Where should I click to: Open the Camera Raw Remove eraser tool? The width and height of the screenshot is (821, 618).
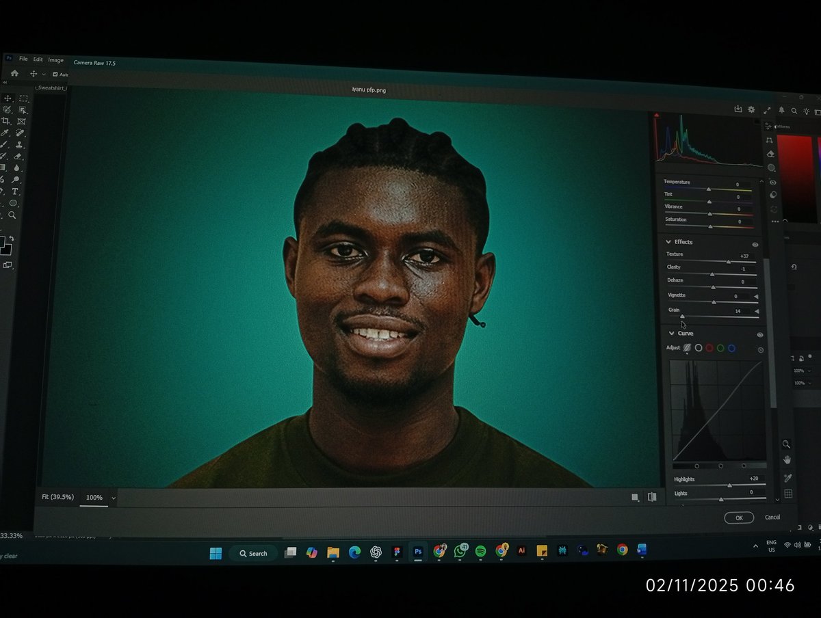(x=770, y=154)
